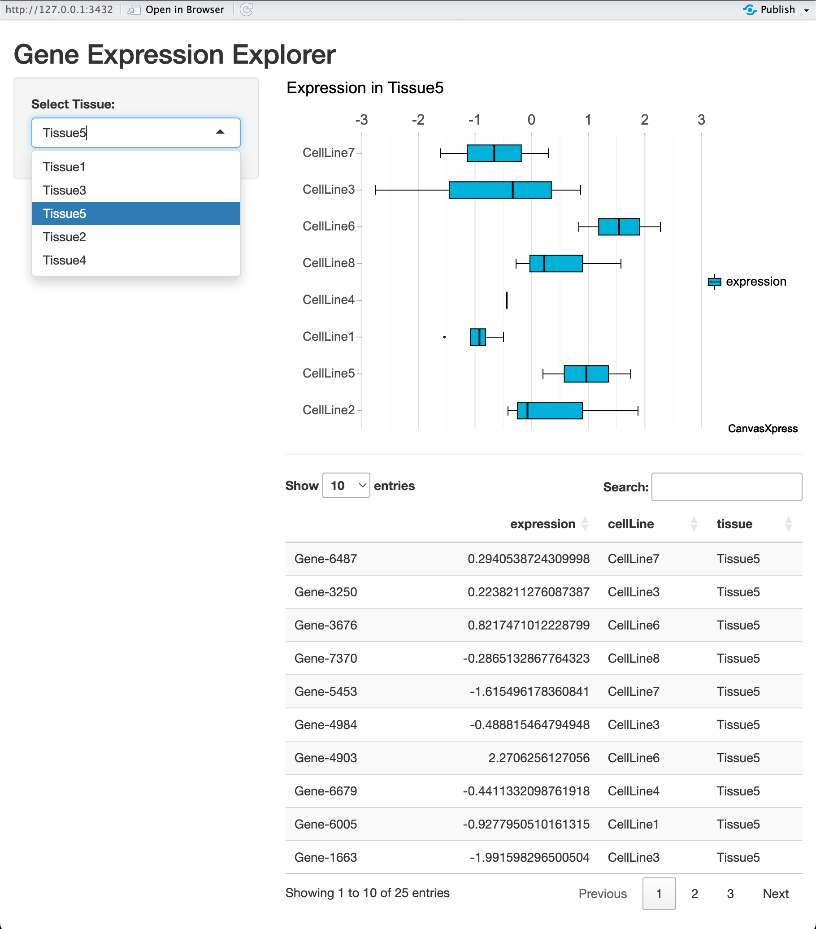
Task: Click the CanvasXpress watermark link
Action: (762, 429)
